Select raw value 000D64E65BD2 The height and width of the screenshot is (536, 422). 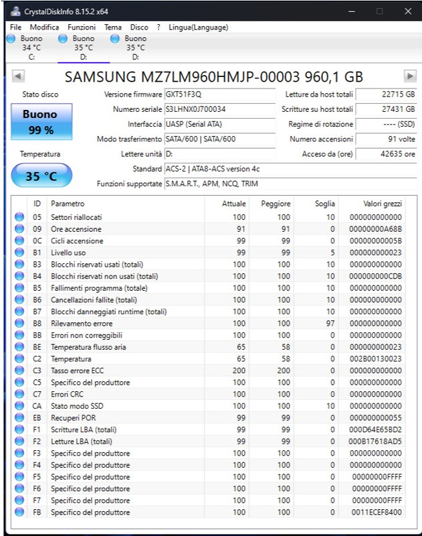point(375,429)
